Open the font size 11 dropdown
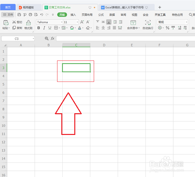This screenshot has width=195, height=177. pos(77,22)
